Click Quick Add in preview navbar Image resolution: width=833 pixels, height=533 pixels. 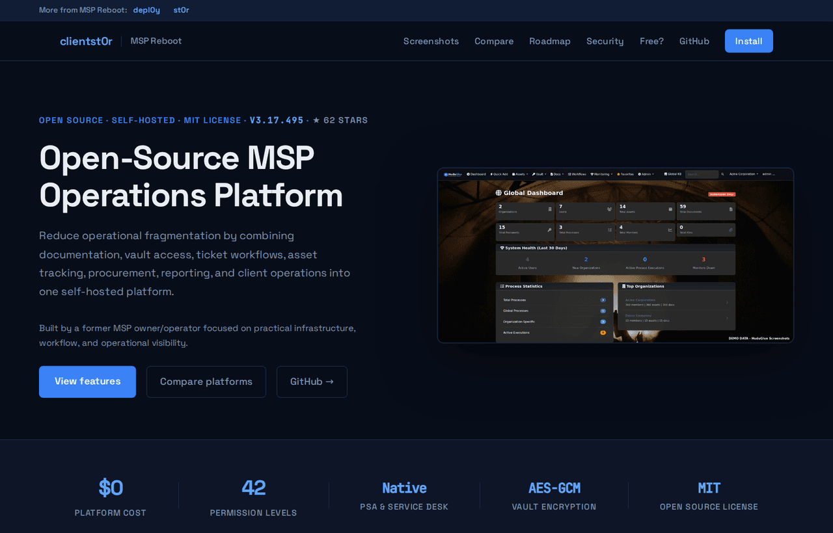click(x=499, y=174)
